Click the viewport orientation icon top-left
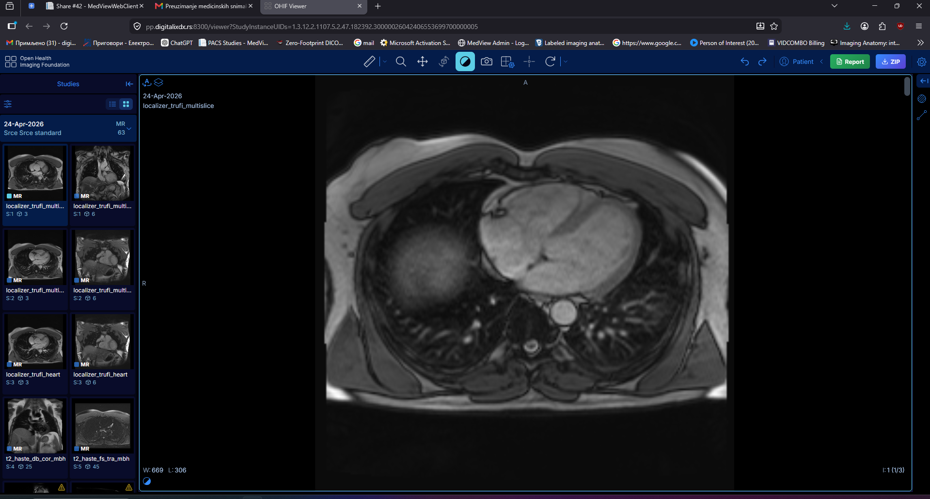The width and height of the screenshot is (930, 499). click(147, 82)
